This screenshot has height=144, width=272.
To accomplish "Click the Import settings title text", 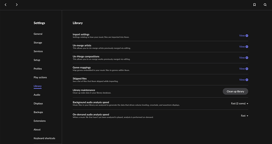I will point(81,35).
